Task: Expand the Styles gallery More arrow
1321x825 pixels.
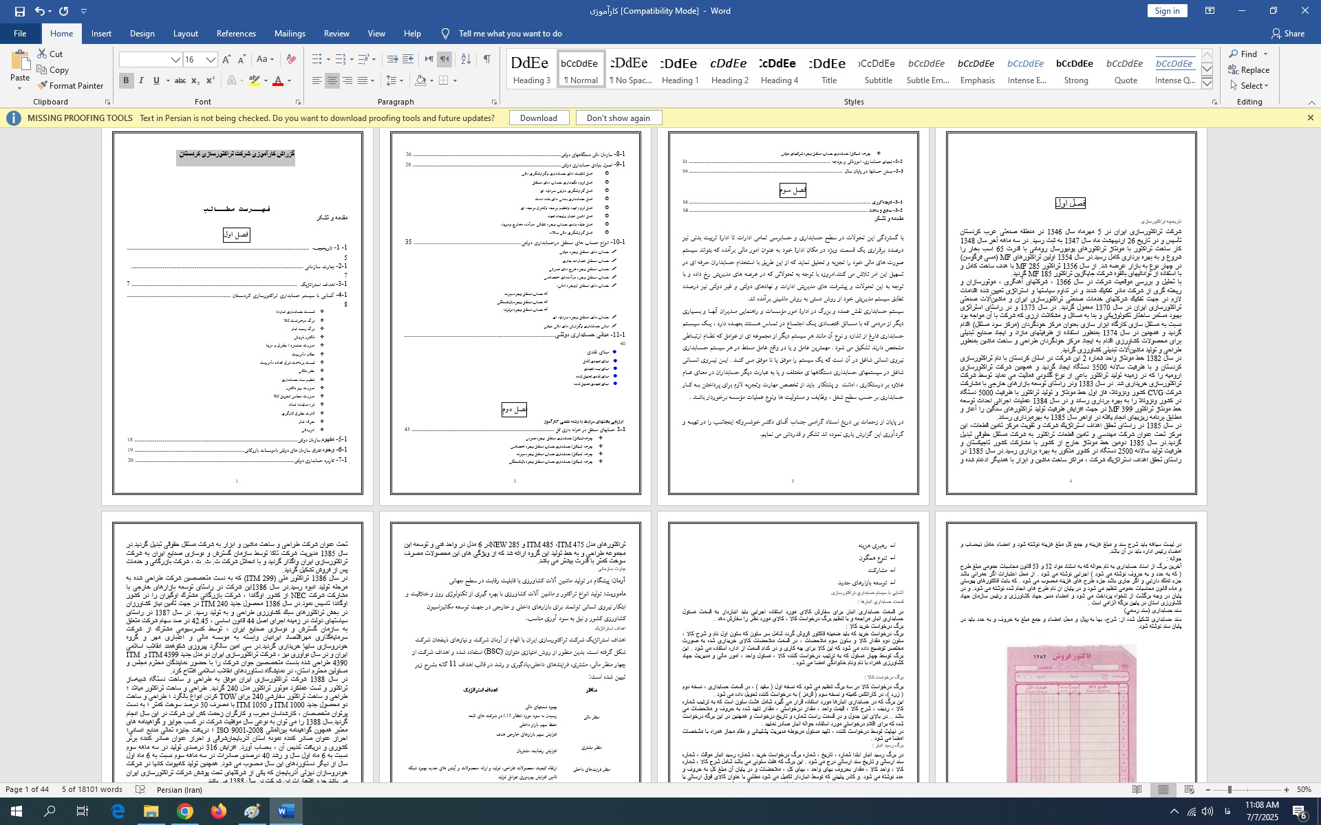Action: [x=1207, y=83]
